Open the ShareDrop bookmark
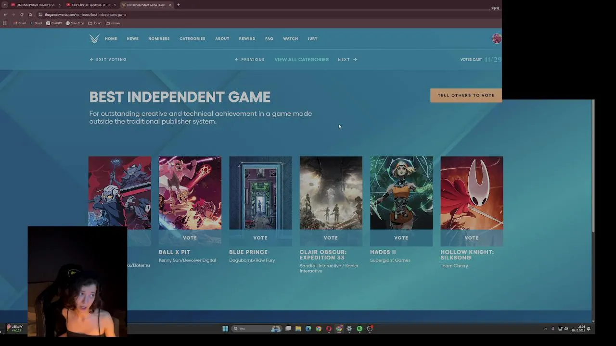The image size is (616, 346). point(75,23)
